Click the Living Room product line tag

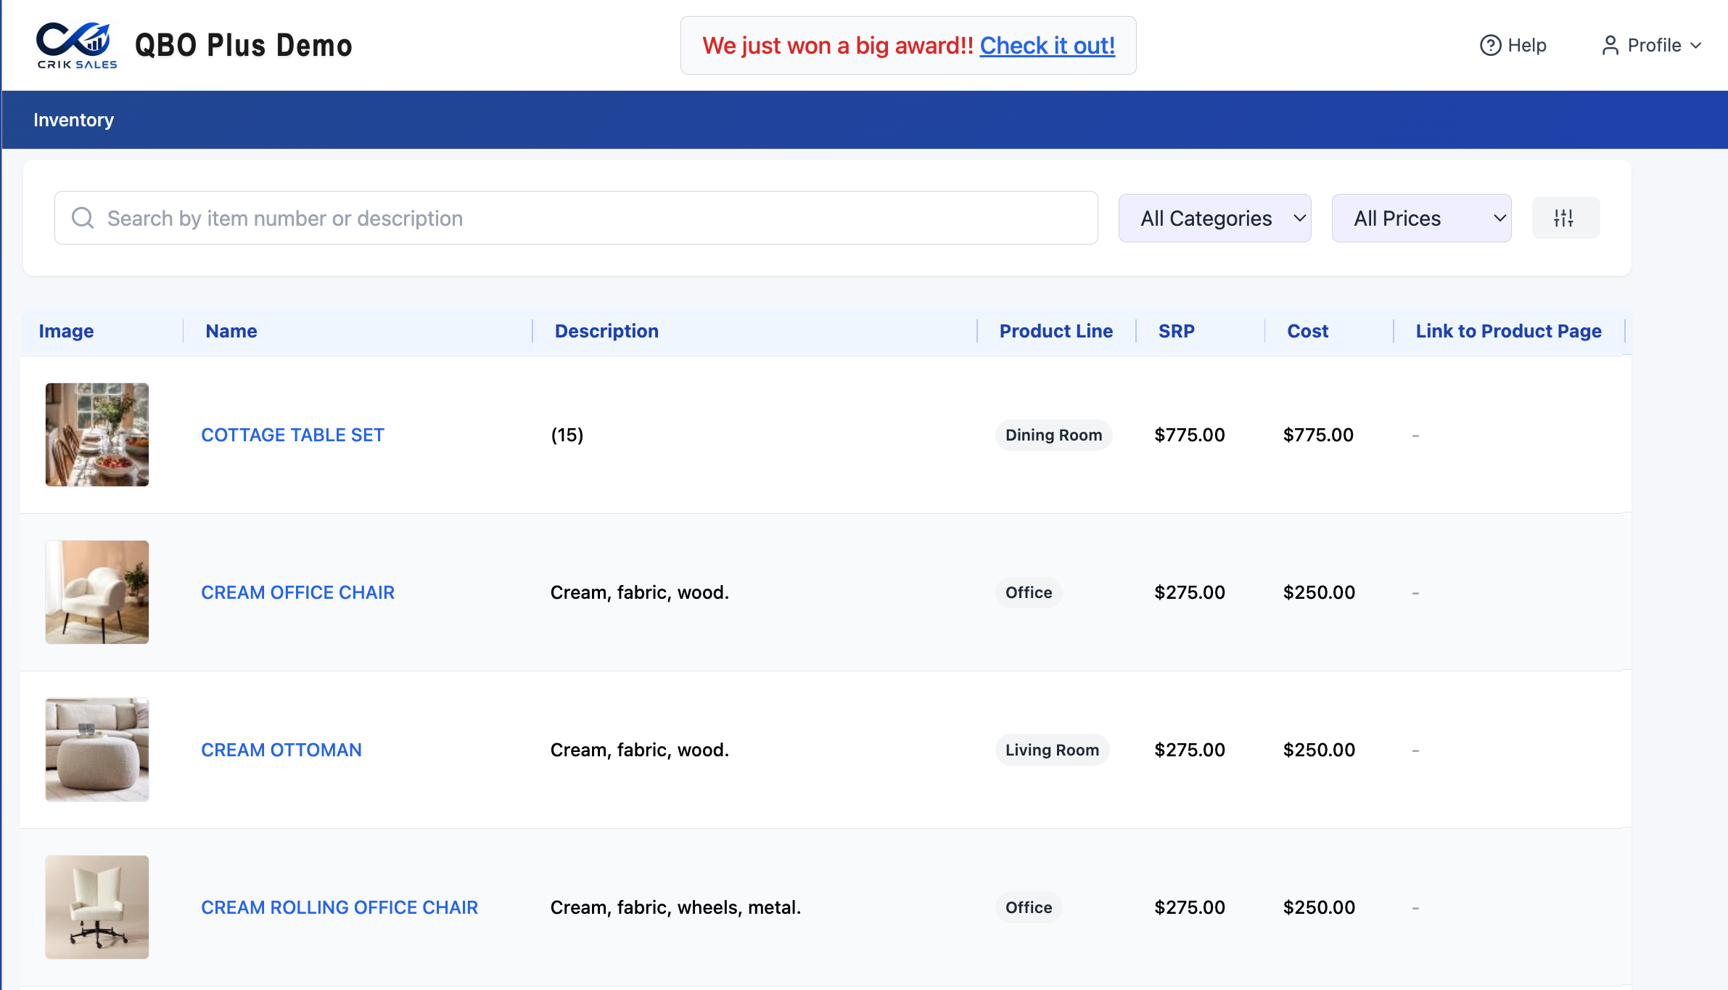coord(1052,750)
